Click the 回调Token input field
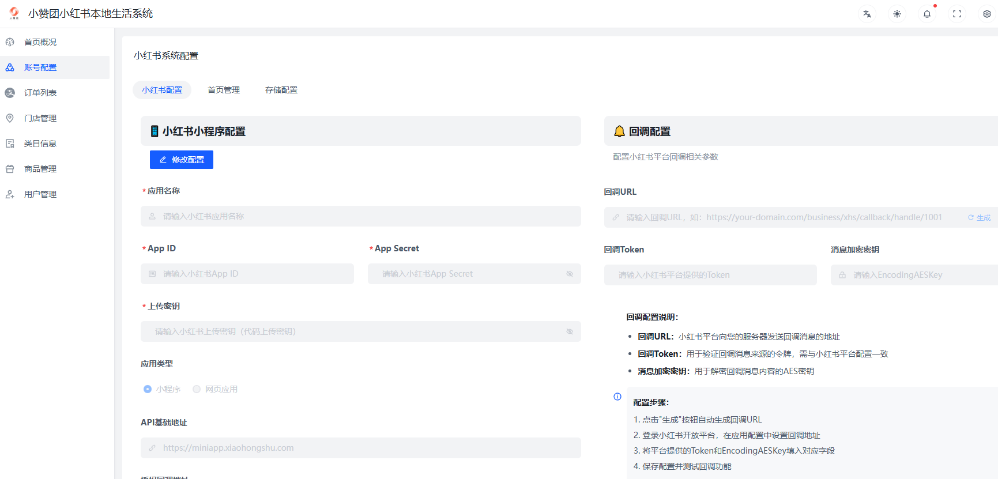Screen dimensions: 998x479 710,275
